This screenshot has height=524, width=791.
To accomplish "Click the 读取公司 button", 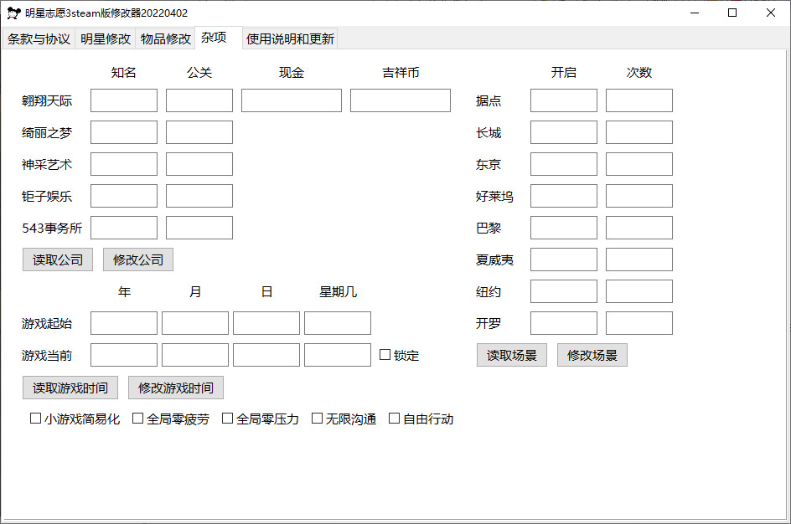I will pos(58,259).
